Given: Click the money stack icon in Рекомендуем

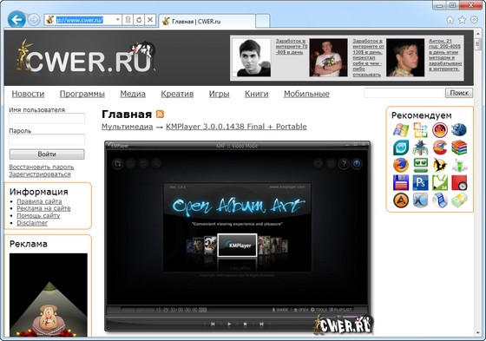Looking at the screenshot, I should (459, 200).
